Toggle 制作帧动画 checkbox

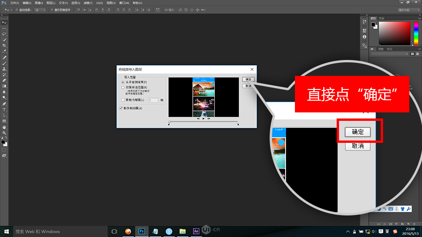[121, 108]
